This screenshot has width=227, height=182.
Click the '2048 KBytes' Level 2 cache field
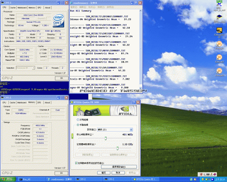point(56,57)
